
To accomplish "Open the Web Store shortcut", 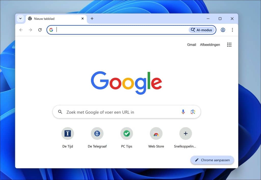I will pyautogui.click(x=156, y=133).
